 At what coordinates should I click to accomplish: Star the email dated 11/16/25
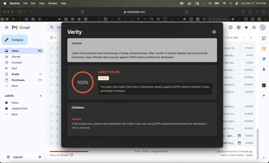[57, 48]
